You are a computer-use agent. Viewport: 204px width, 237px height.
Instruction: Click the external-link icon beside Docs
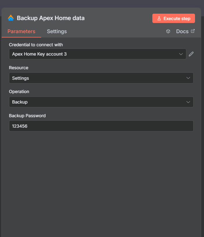[193, 31]
